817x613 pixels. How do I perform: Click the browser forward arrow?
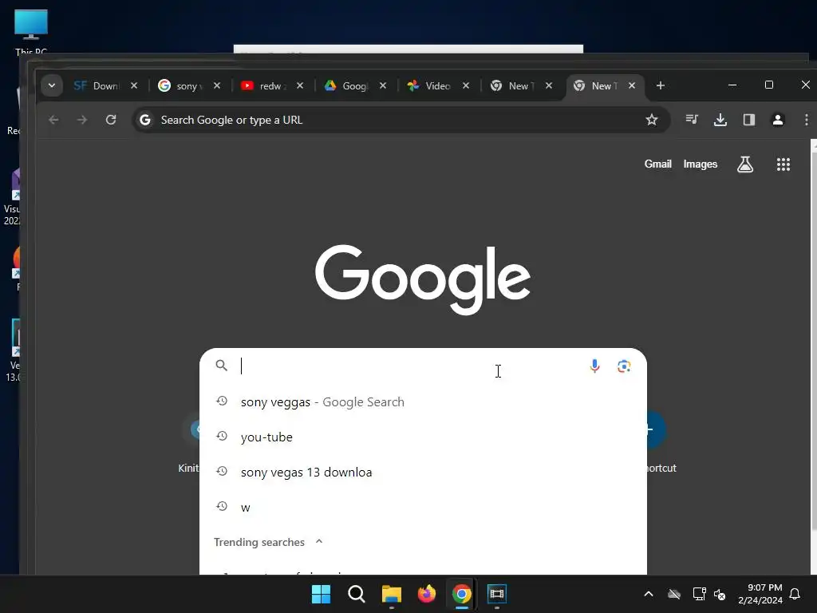click(x=82, y=120)
